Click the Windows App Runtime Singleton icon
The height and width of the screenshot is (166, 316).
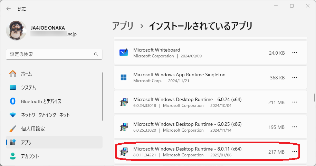pos(124,77)
